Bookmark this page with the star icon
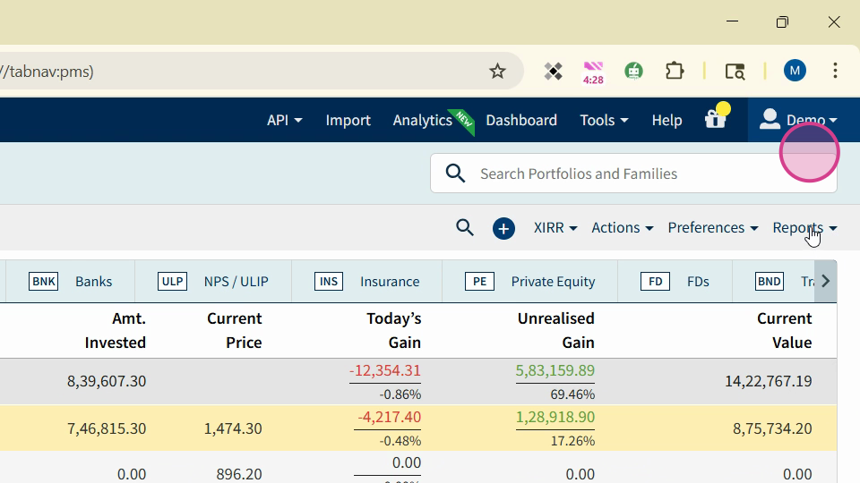Image resolution: width=860 pixels, height=483 pixels. (497, 72)
